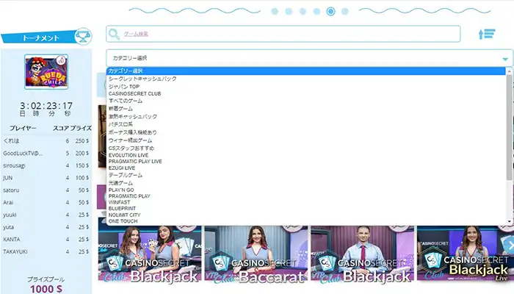Select WINFAST category
This screenshot has width=514, height=294.
[119, 202]
